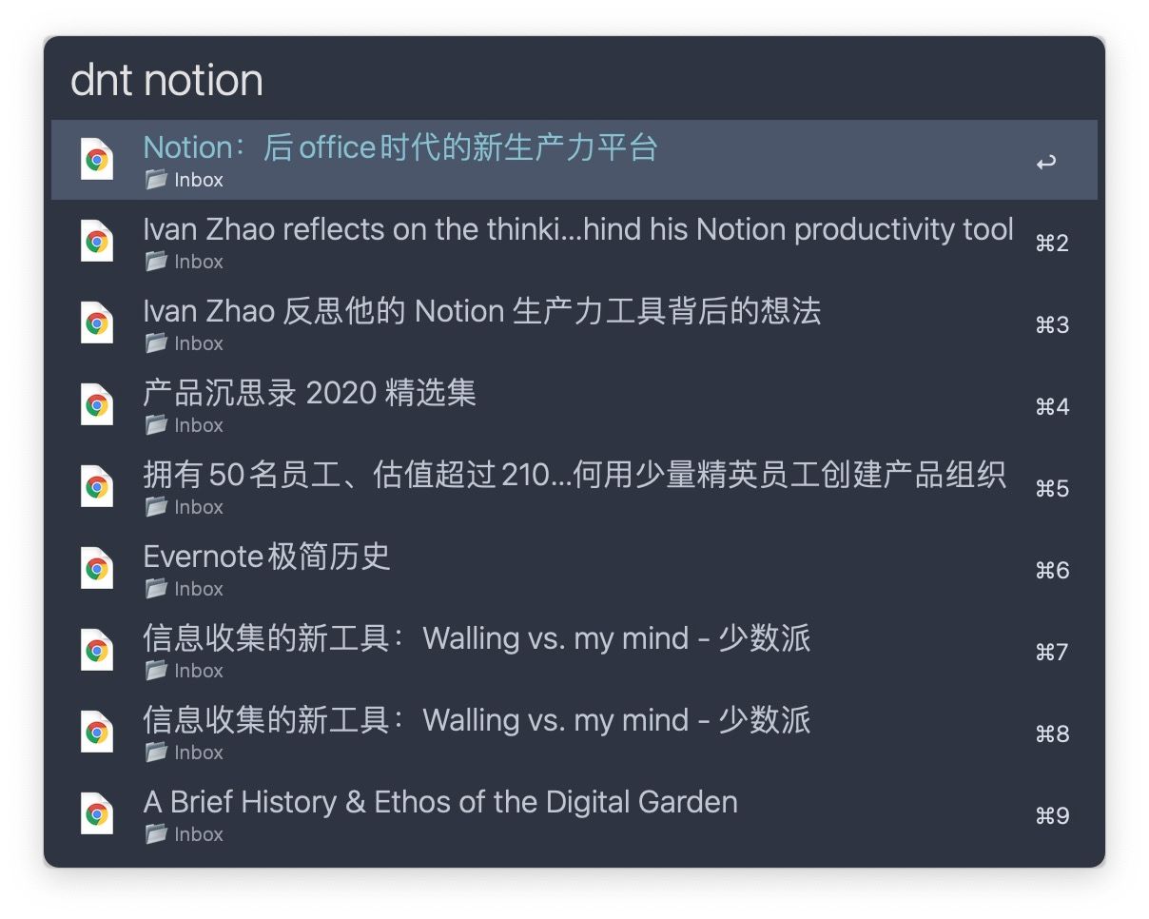Click Chrome icon of the top Notion result
Image resolution: width=1149 pixels, height=919 pixels.
pos(96,160)
